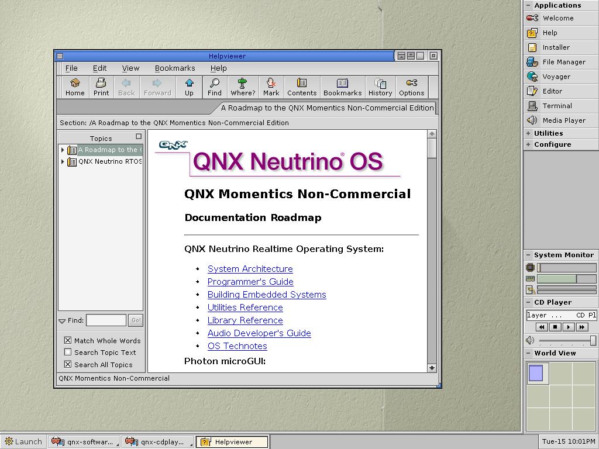
Task: Click the Home toolbar icon
Action: click(x=75, y=87)
